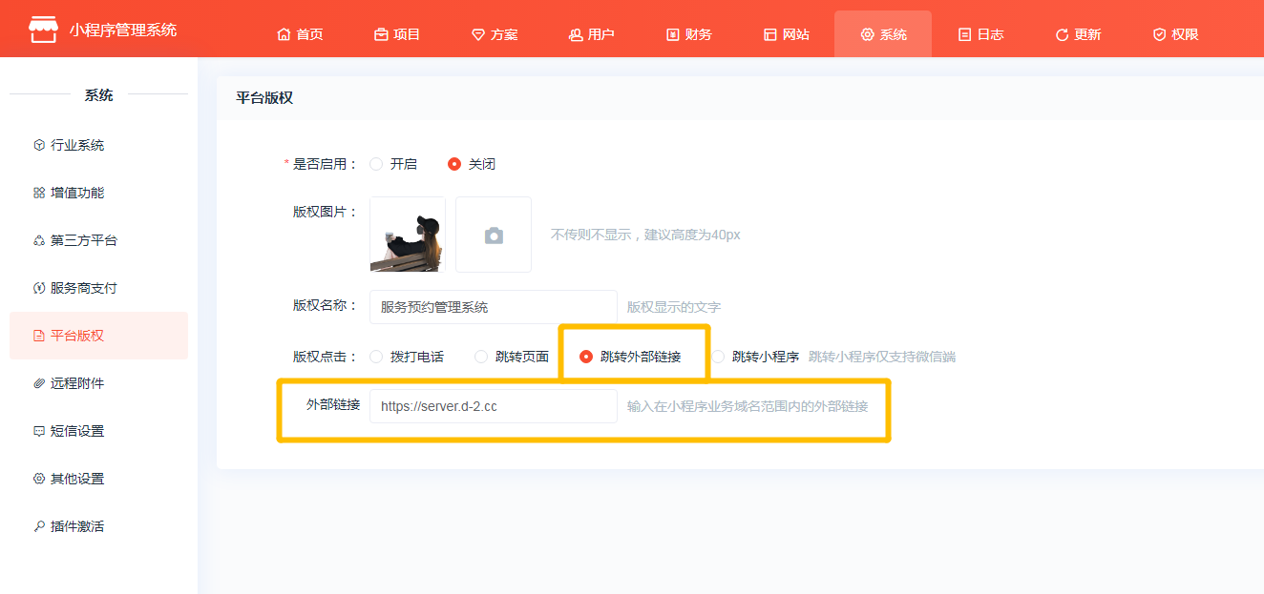Click the 小程序管理系统 title text

point(123,30)
